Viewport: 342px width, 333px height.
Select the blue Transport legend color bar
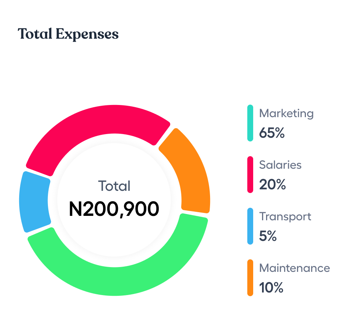tap(250, 226)
